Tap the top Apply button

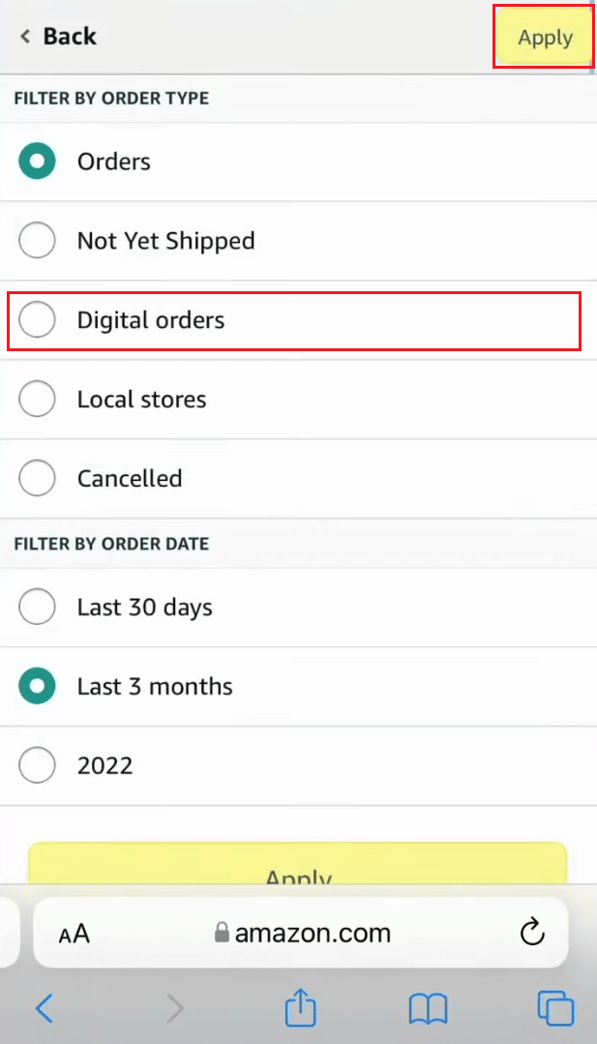(544, 38)
